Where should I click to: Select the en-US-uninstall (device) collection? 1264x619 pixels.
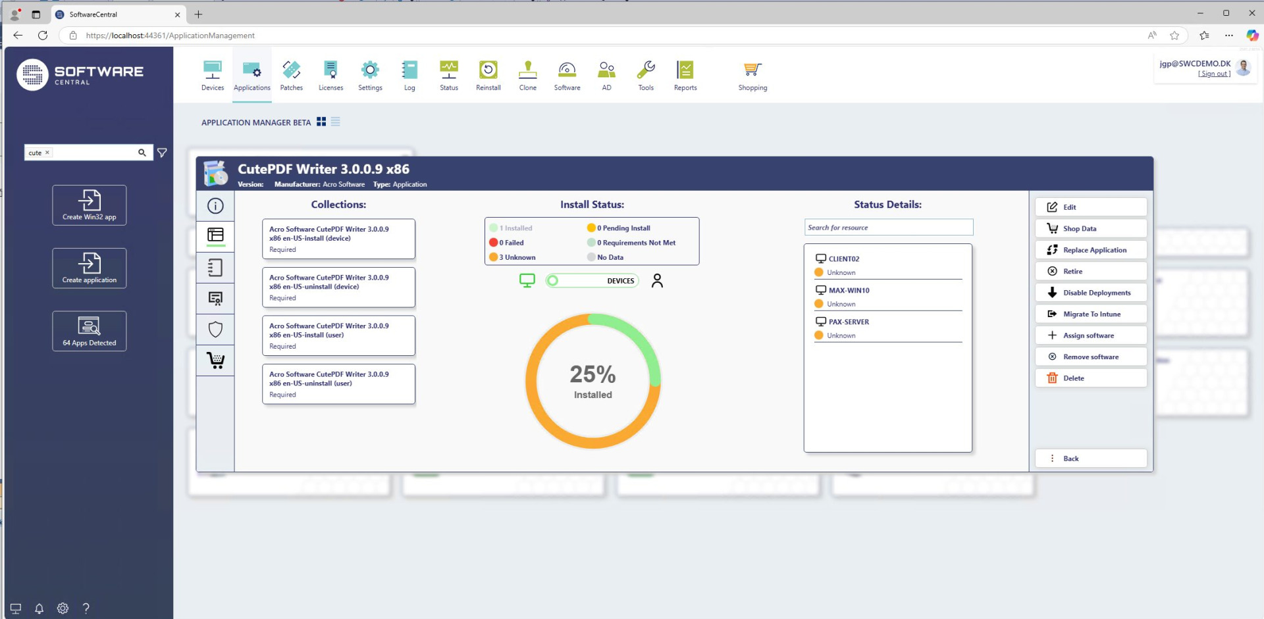point(338,287)
